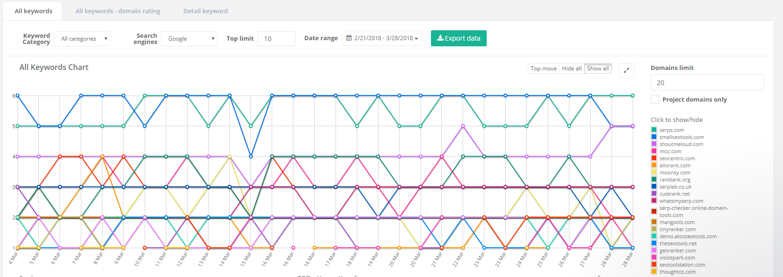
Task: Focus the Domains limit input field
Action: tap(707, 82)
